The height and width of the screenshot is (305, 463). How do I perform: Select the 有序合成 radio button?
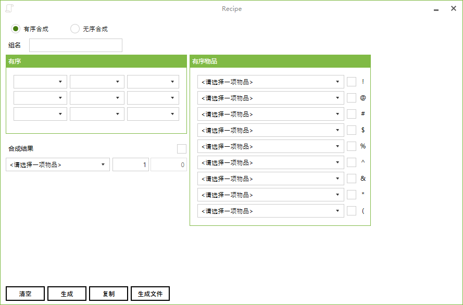click(x=16, y=29)
